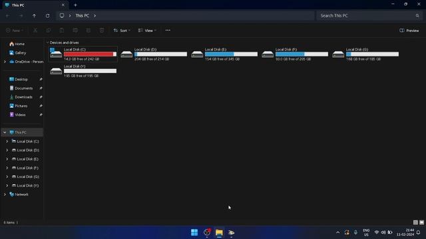The width and height of the screenshot is (426, 239).
Task: Add a new tab
Action: click(x=75, y=5)
